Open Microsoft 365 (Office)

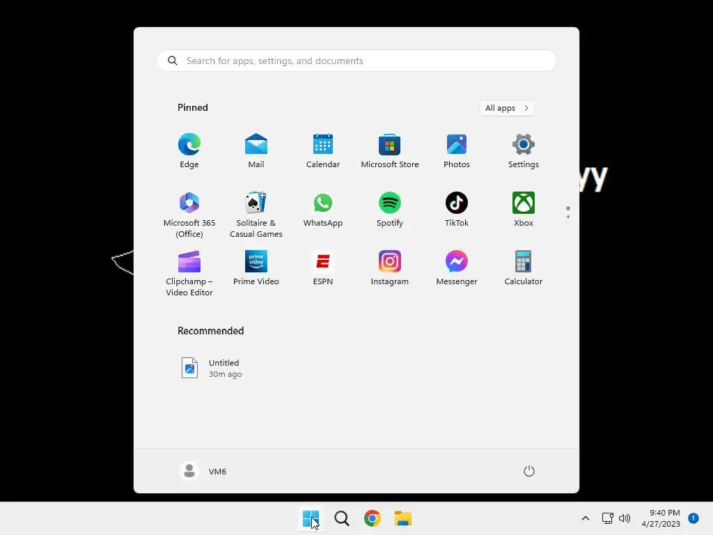189,215
